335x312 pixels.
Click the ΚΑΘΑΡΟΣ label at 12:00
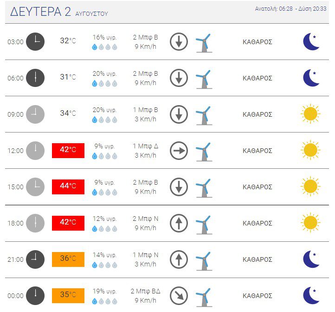coord(258,151)
